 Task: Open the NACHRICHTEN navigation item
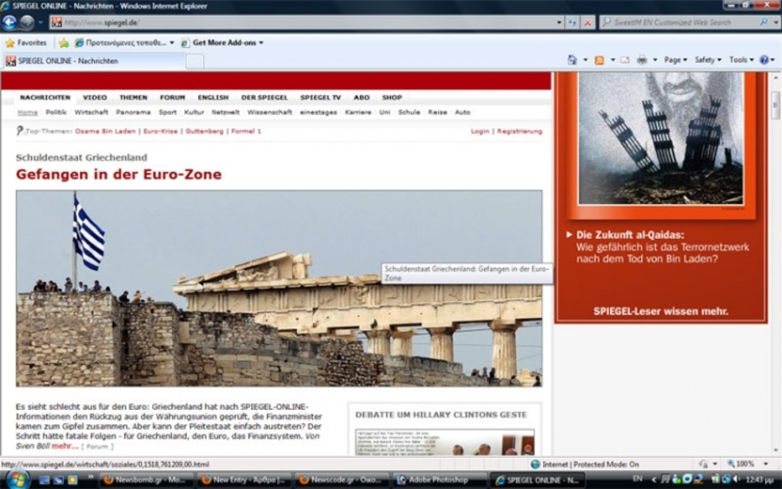click(x=45, y=97)
